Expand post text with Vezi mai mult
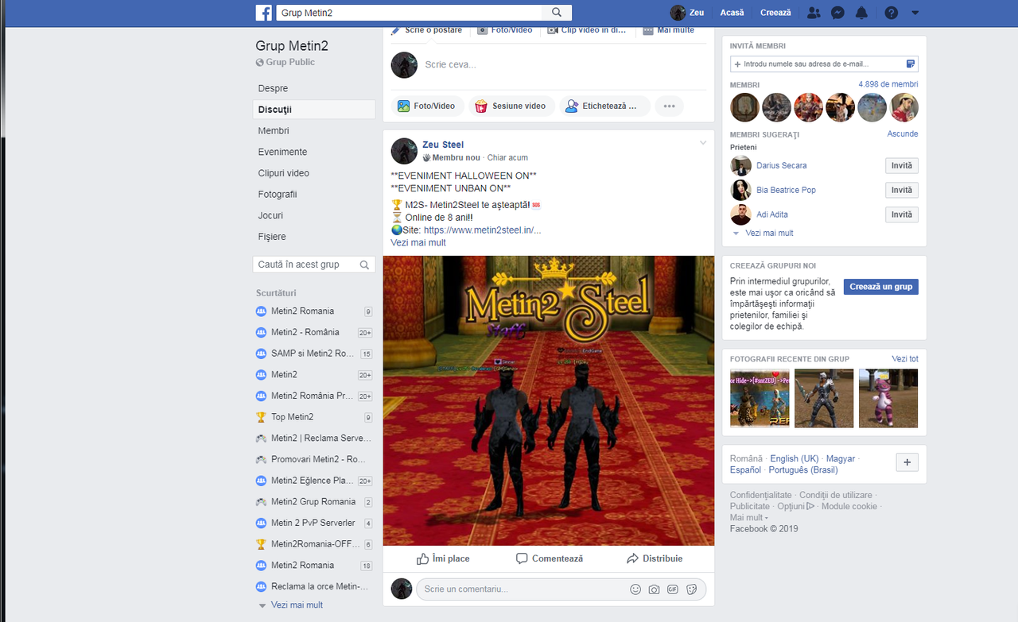This screenshot has height=622, width=1018. [x=418, y=242]
